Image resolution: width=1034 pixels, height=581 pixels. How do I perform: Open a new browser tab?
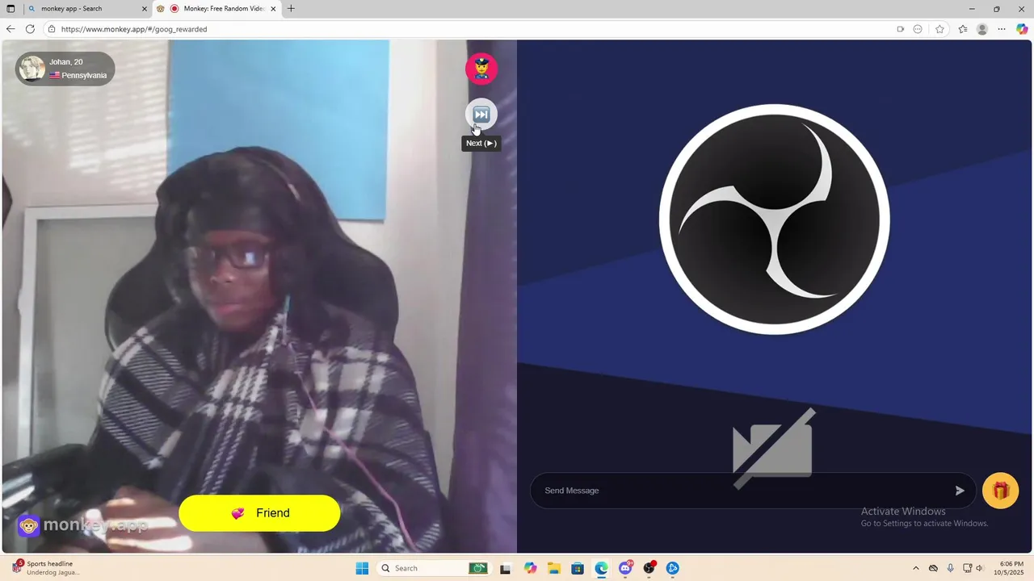[291, 9]
